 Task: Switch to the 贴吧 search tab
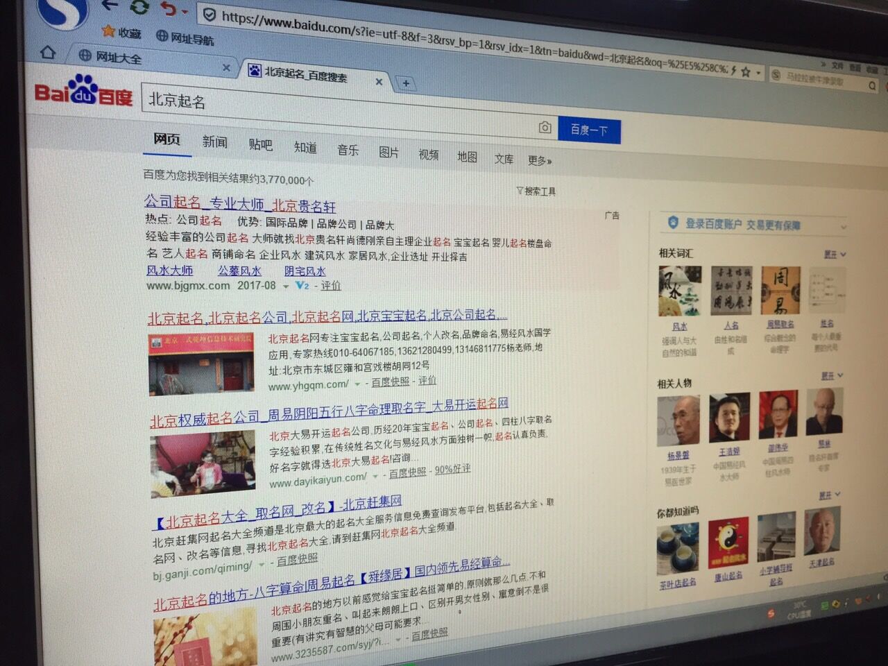click(261, 144)
